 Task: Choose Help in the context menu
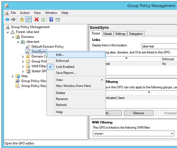[x=76, y=112]
